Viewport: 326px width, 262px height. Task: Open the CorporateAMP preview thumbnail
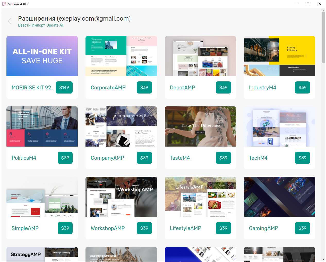[121, 56]
